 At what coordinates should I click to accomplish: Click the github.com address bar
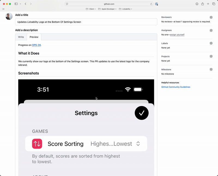109,4
